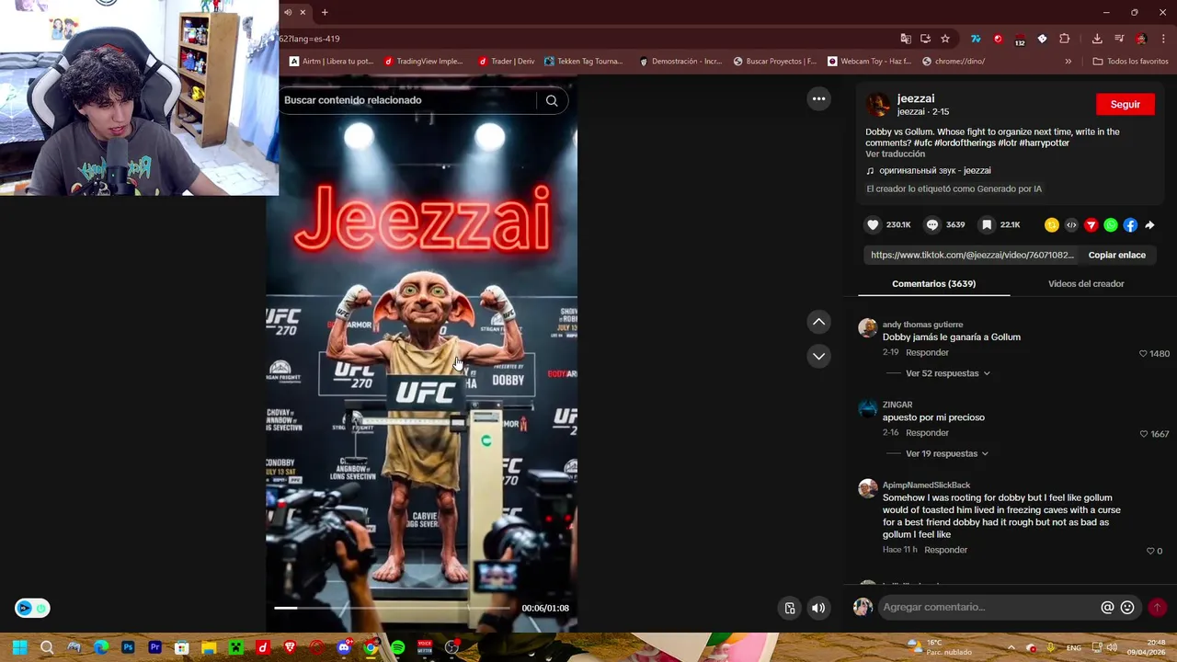The image size is (1177, 662).
Task: Share the video via Facebook icon
Action: click(1130, 225)
